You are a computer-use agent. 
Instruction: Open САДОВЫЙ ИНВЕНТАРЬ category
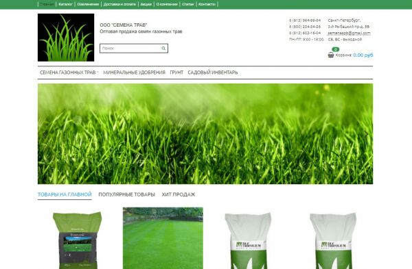click(213, 73)
